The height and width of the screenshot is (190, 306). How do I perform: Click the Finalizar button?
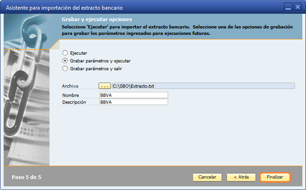(x=275, y=177)
